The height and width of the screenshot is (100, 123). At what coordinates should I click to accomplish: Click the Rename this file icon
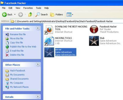pos(7,34)
